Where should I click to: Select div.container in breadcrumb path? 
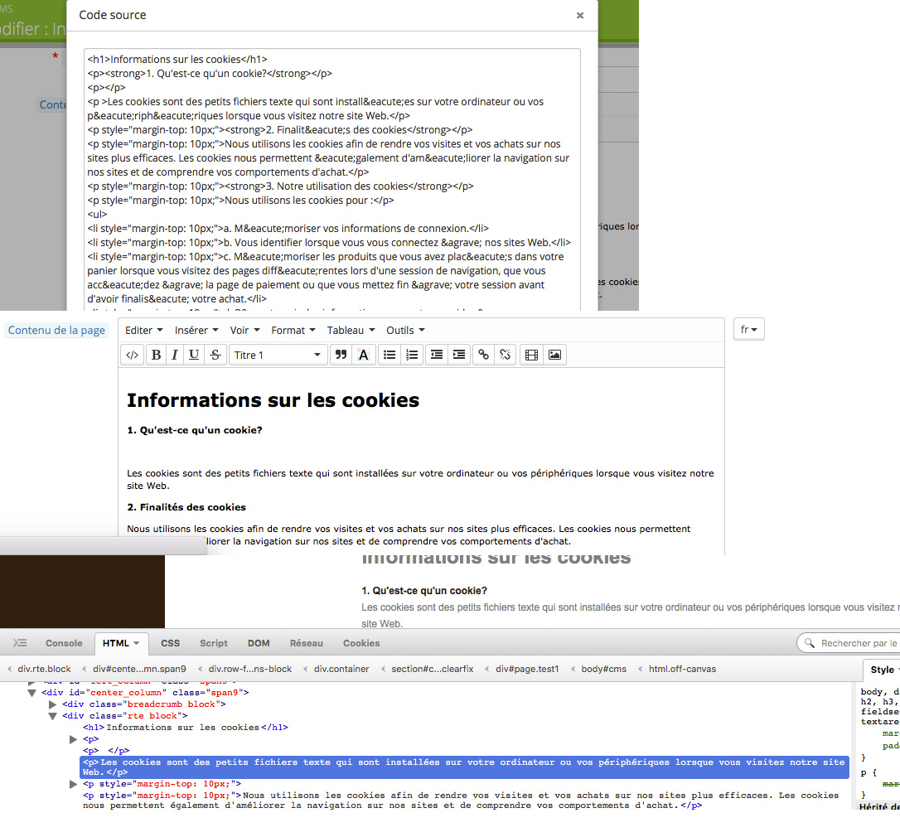point(341,669)
